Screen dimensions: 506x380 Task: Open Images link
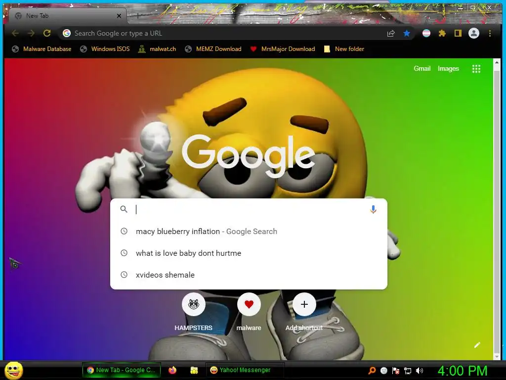pyautogui.click(x=448, y=68)
